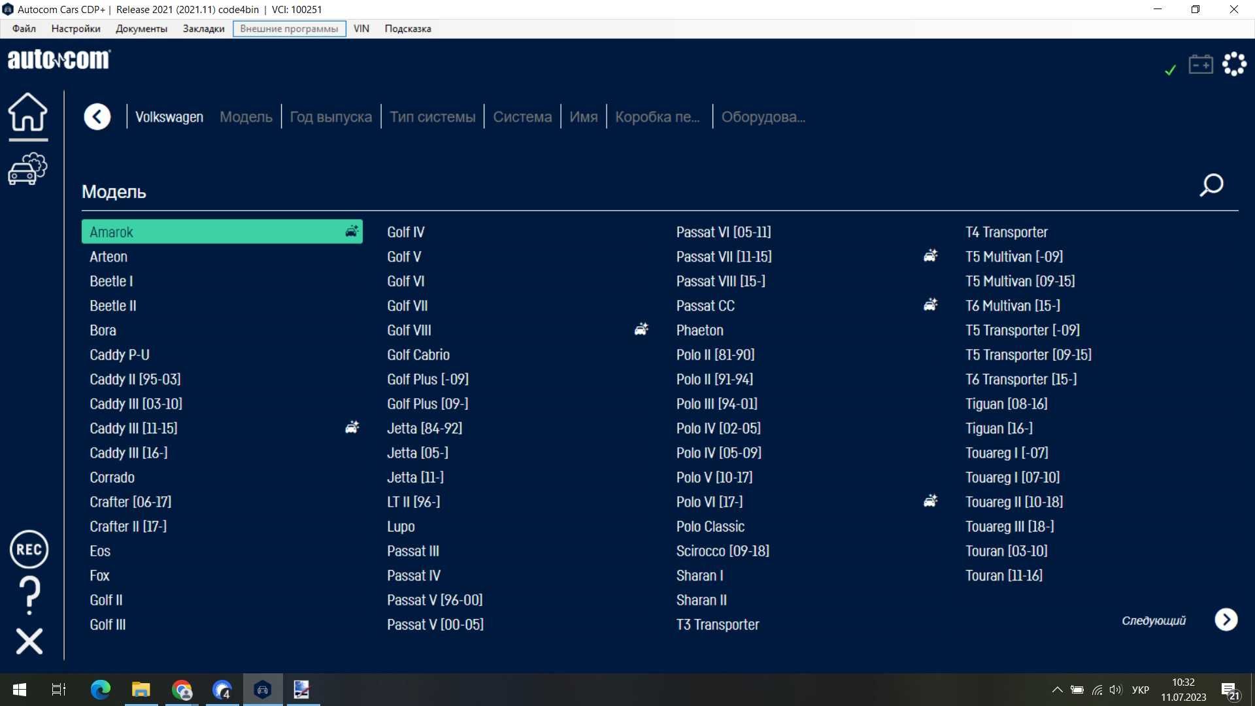Open the Закладки menu
This screenshot has height=706, width=1255.
tap(203, 29)
